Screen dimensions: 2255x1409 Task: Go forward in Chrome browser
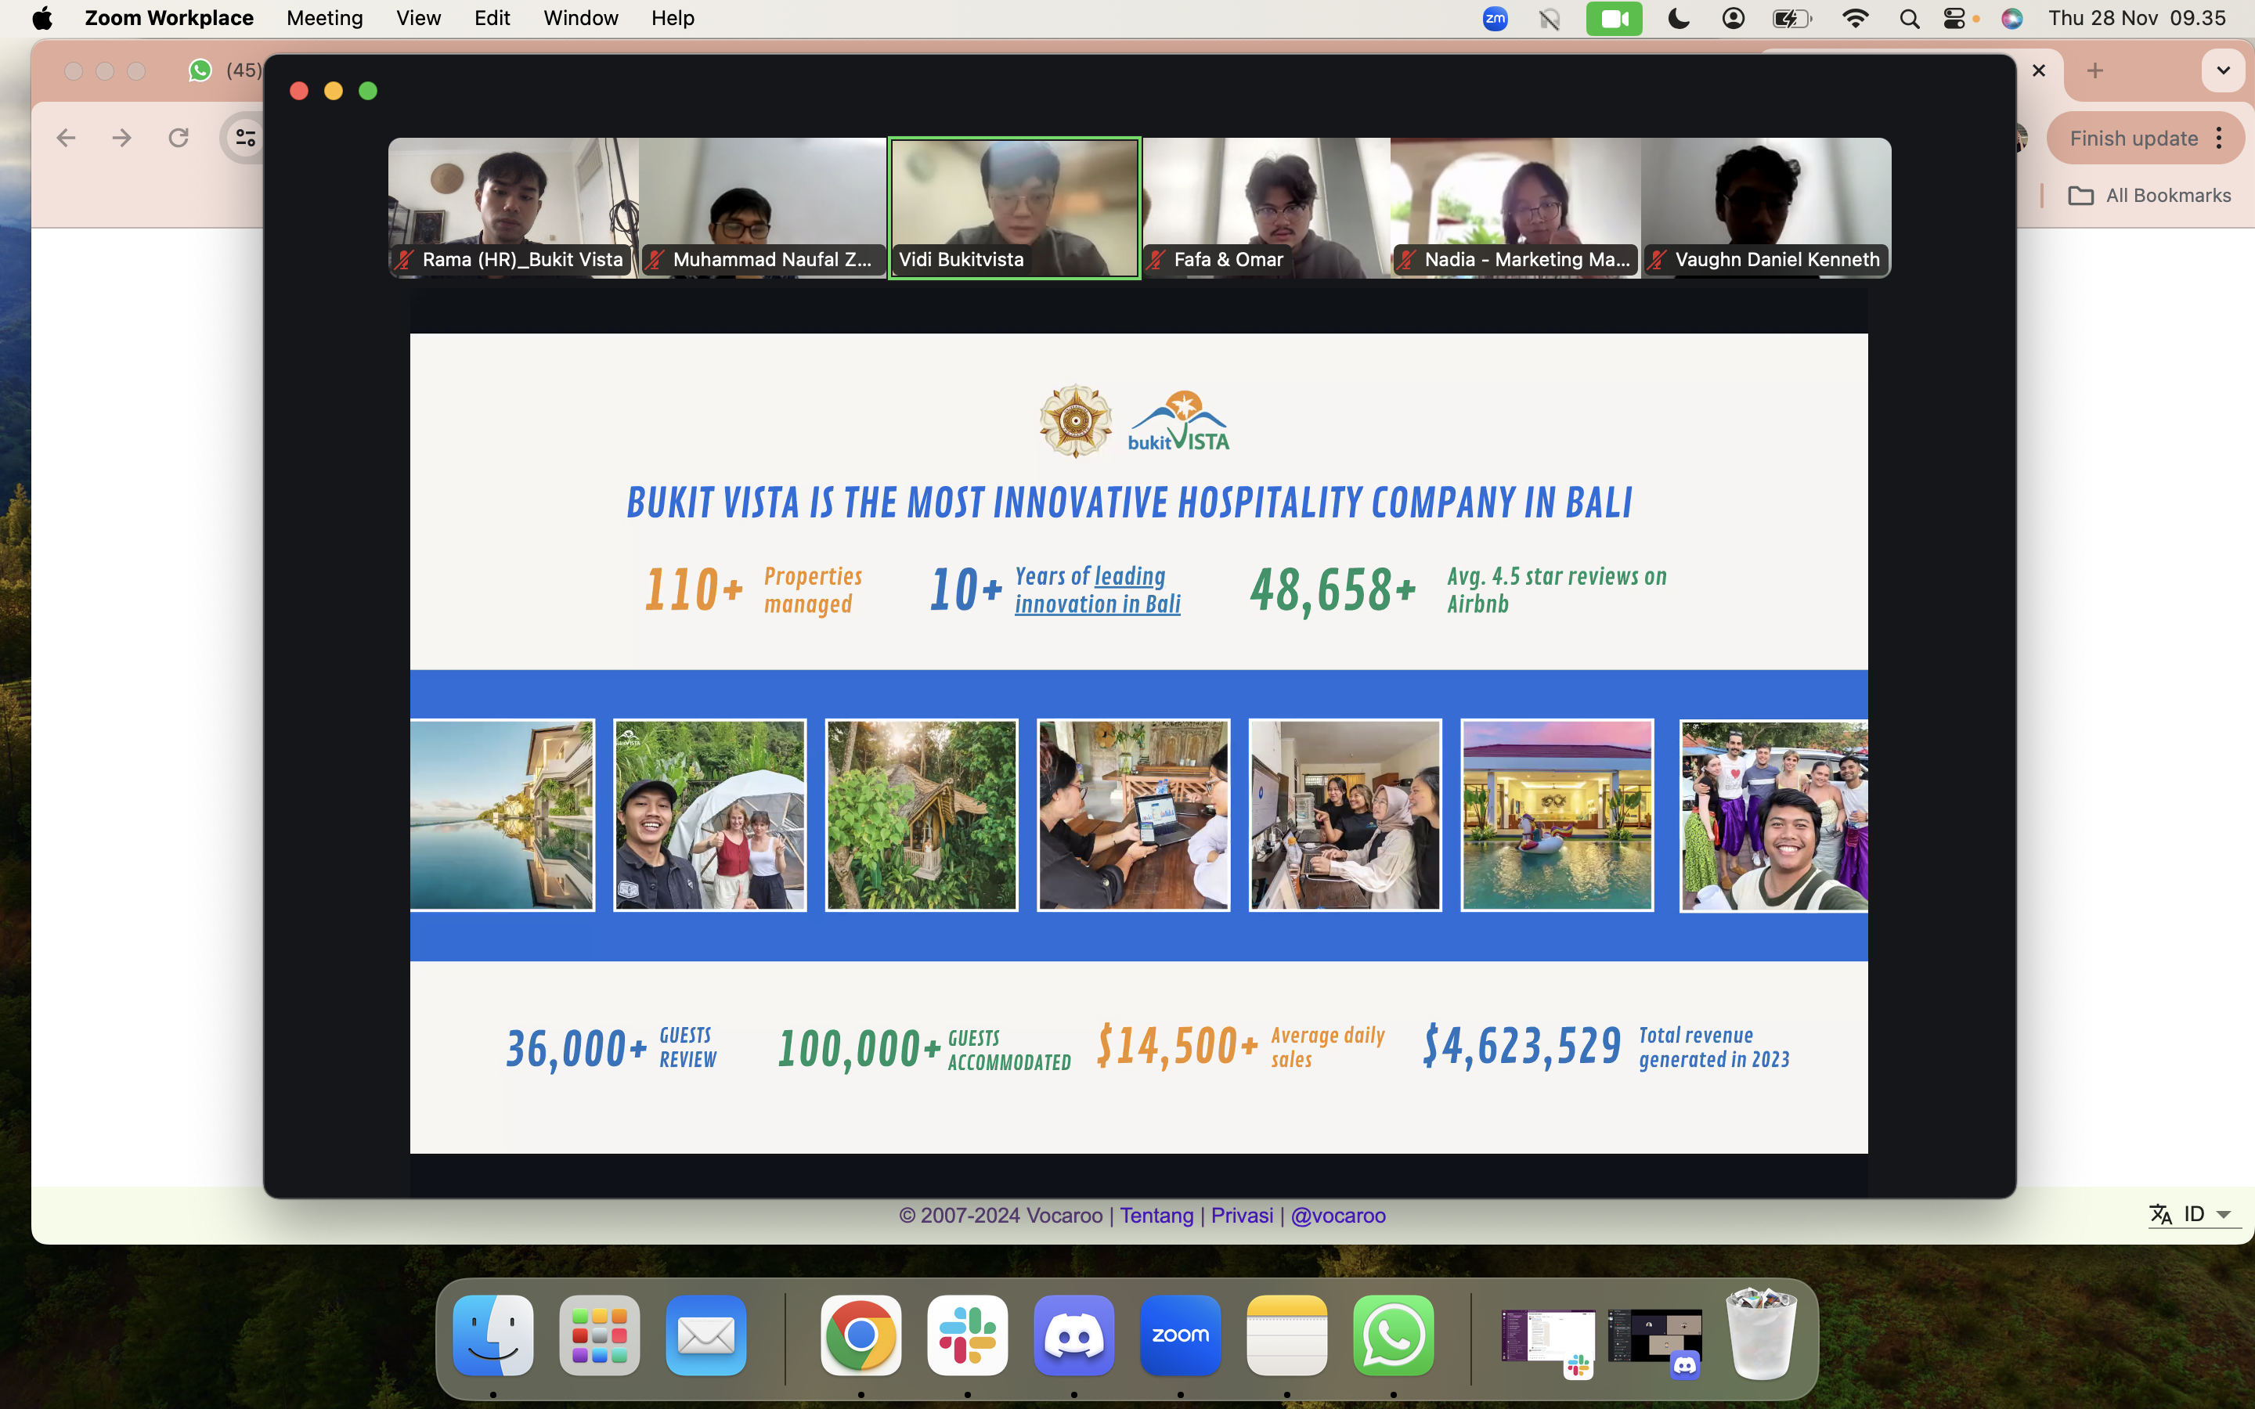[122, 139]
